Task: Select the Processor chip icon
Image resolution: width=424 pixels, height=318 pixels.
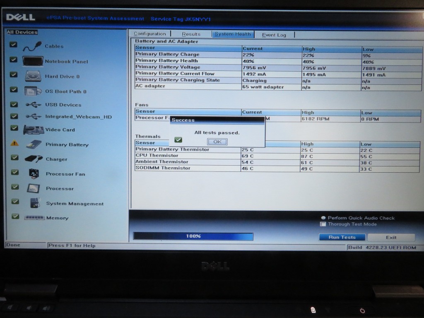Action: point(34,188)
